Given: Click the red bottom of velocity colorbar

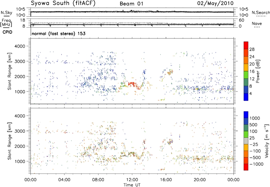Looking at the screenshot, I should pyautogui.click(x=246, y=167).
